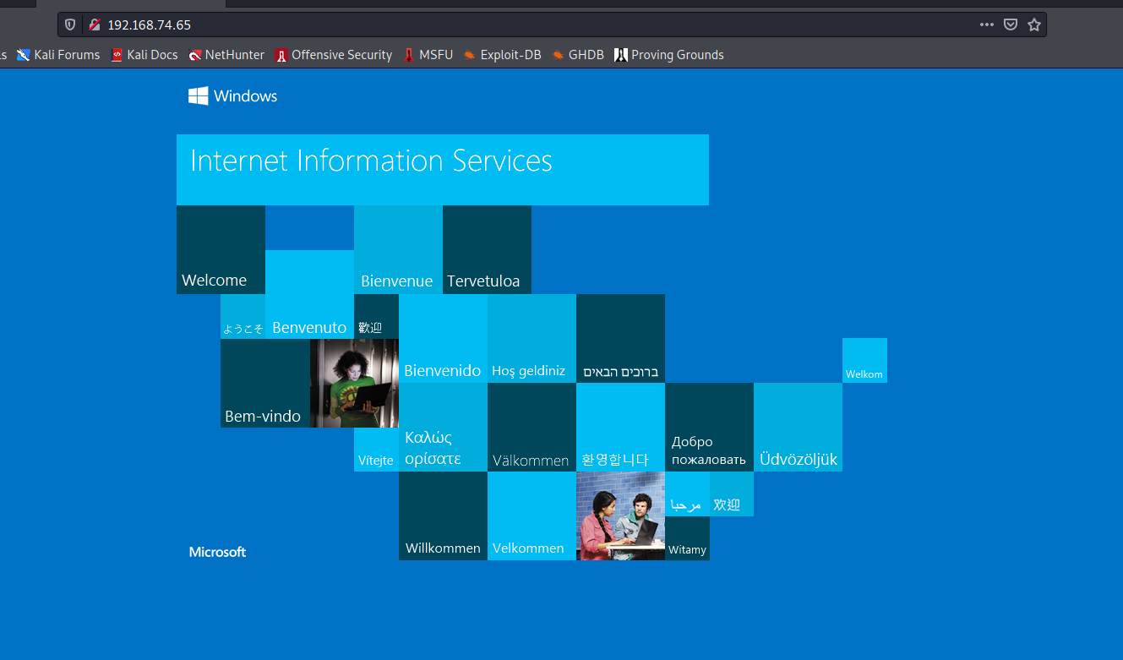This screenshot has width=1123, height=660.
Task: Open the NetHunter bookmark
Action: (226, 54)
